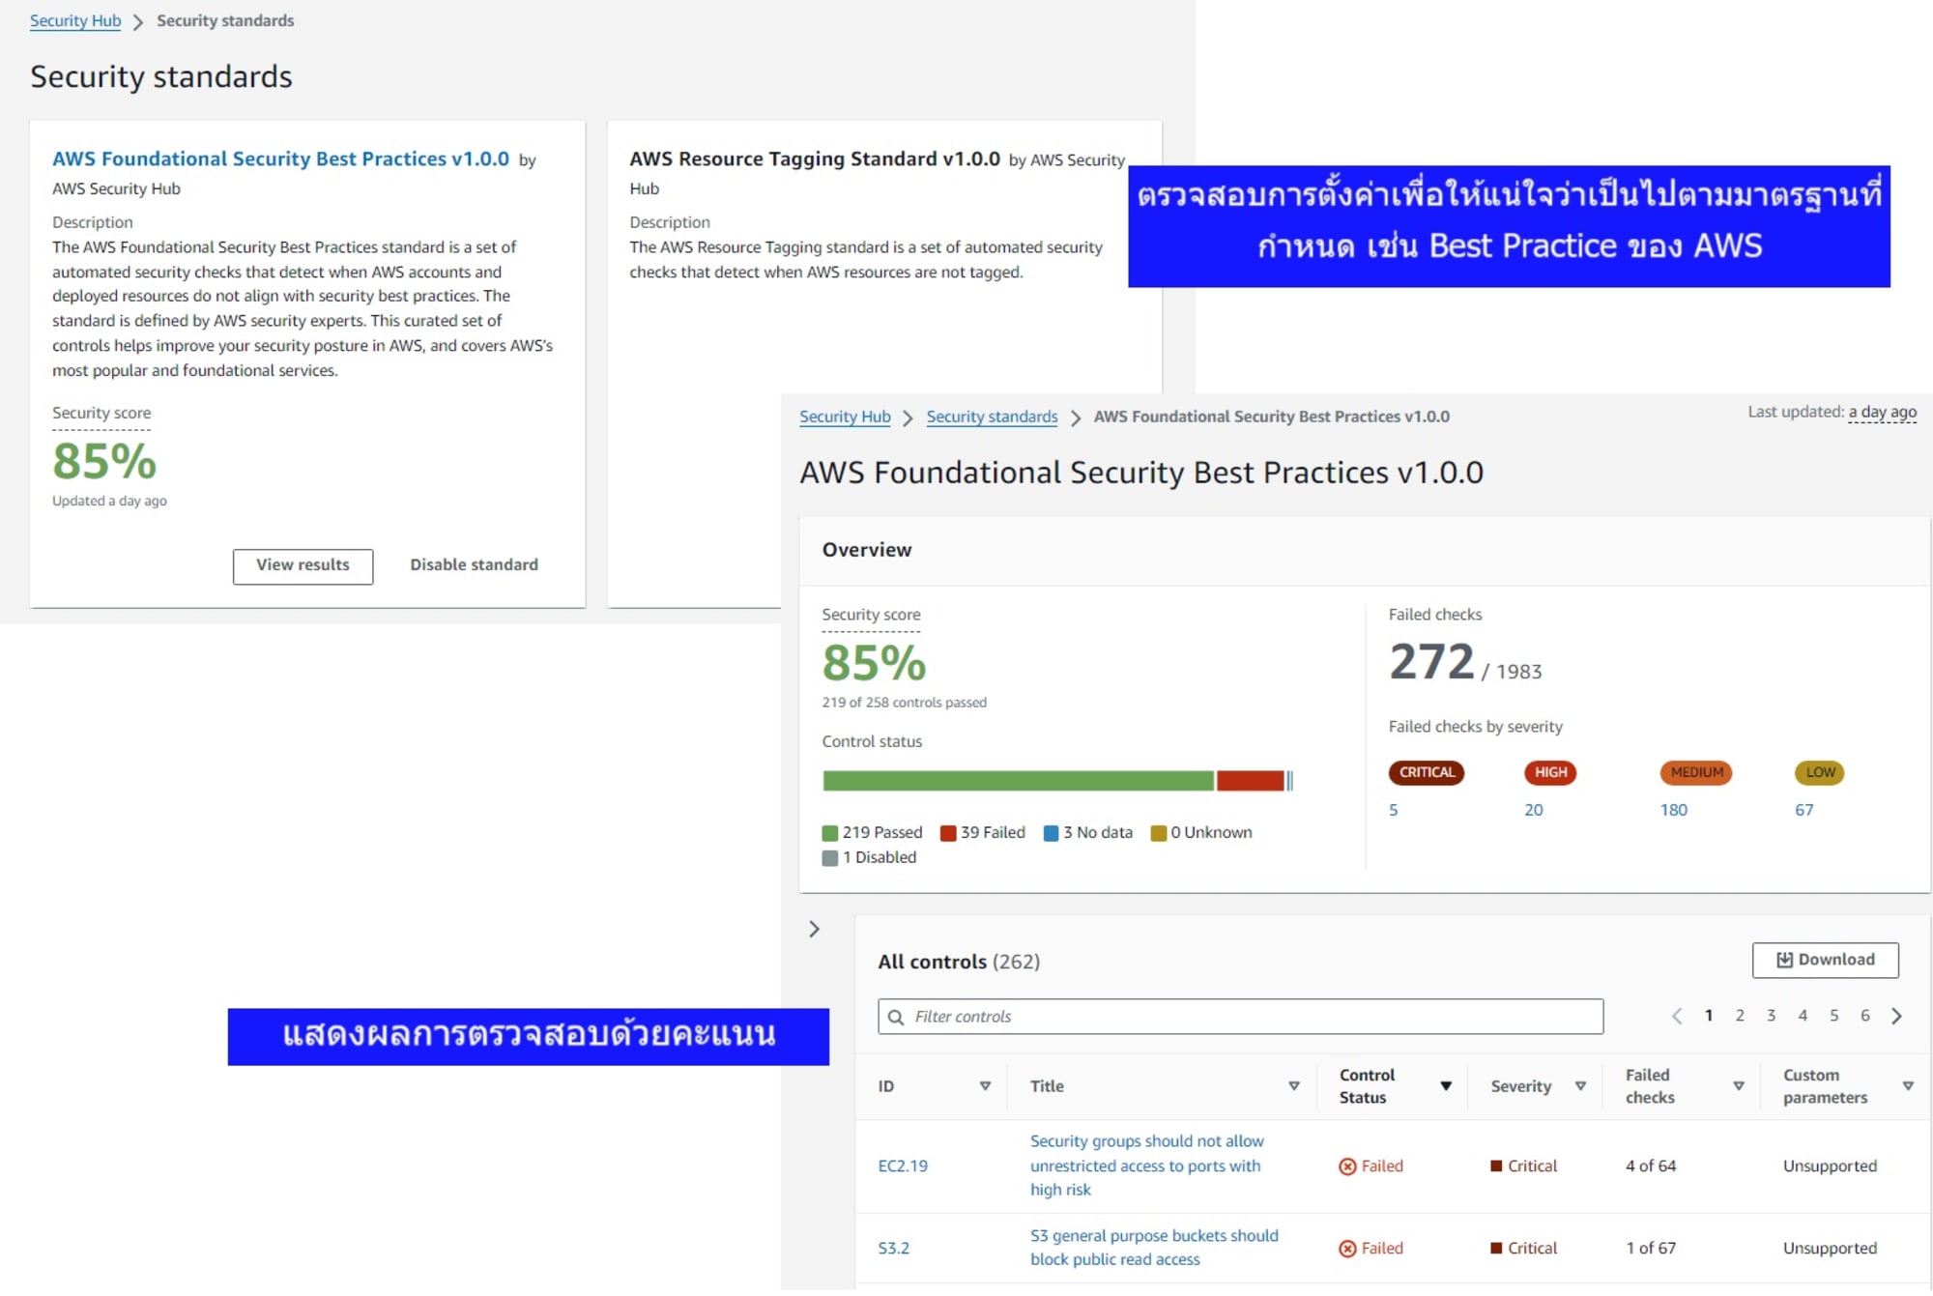Screen dimensions: 1933x1296
Task: Click the Disable standard button
Action: pyautogui.click(x=474, y=565)
